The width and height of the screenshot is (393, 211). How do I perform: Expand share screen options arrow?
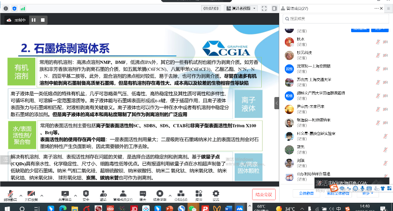click(75, 195)
